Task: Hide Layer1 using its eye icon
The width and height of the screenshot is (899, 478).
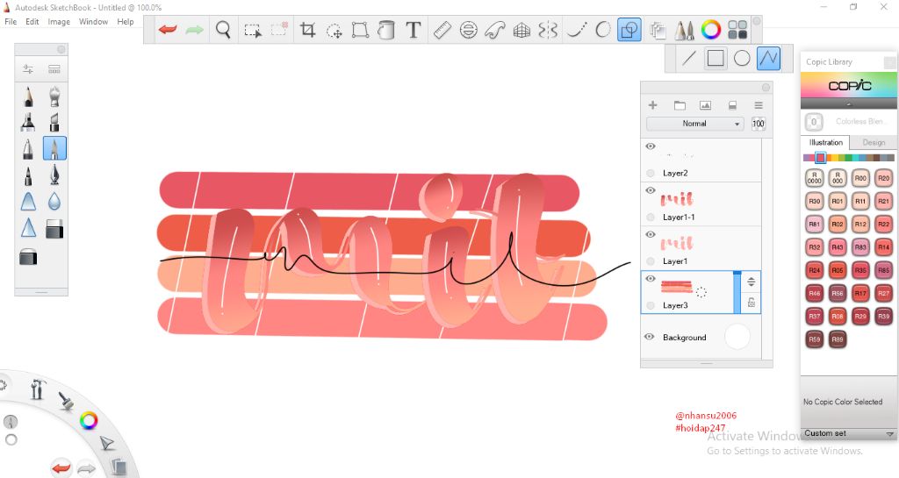Action: pyautogui.click(x=651, y=234)
